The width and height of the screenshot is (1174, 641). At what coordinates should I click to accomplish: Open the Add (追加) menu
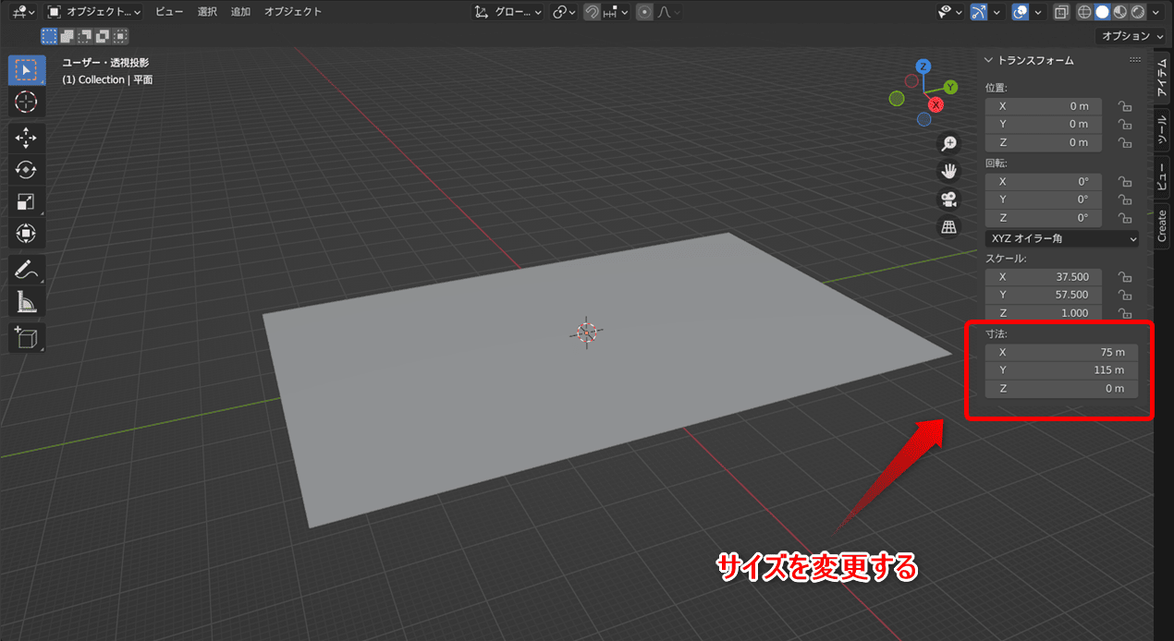click(x=240, y=12)
